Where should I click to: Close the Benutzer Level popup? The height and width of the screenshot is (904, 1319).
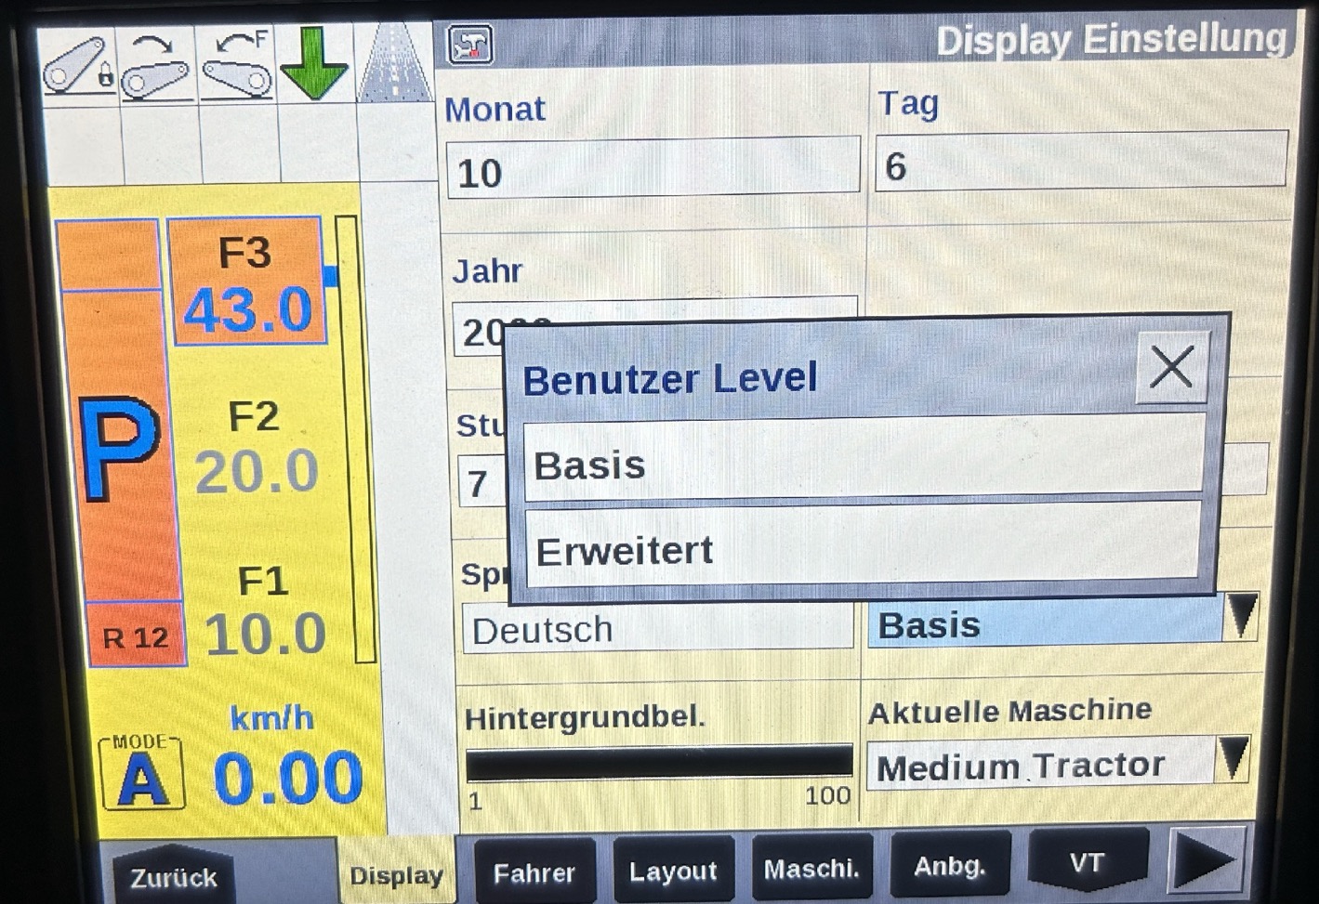[x=1171, y=368]
